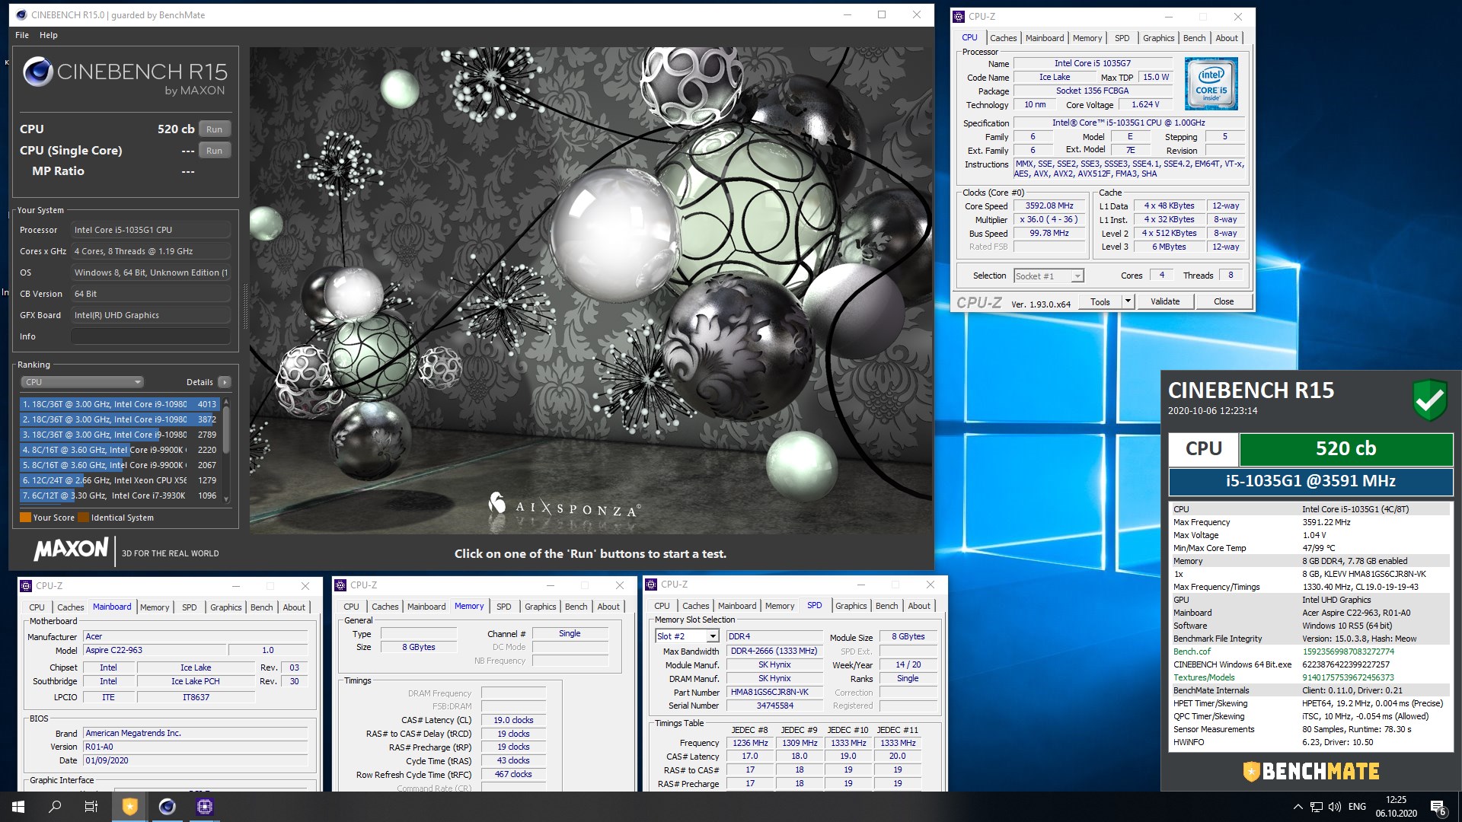This screenshot has width=1462, height=822.
Task: Click the 520 cb green score bar
Action: coord(1345,449)
